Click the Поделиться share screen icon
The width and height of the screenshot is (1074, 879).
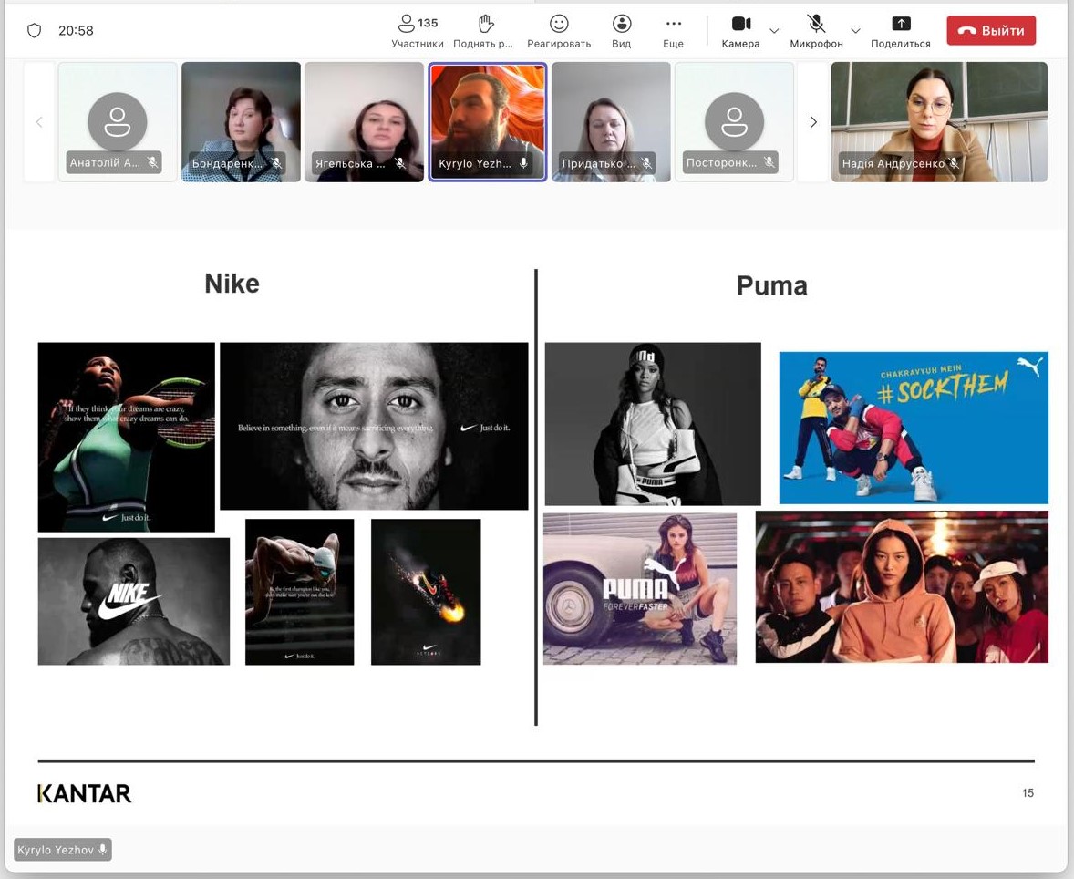pyautogui.click(x=900, y=30)
